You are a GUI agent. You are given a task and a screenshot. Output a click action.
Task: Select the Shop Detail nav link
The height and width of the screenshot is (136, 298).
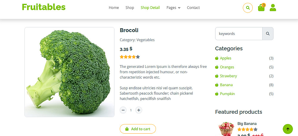(x=150, y=8)
